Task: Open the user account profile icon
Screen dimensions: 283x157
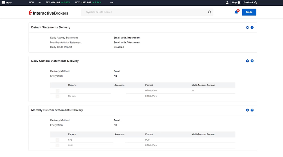Action: [227, 3]
